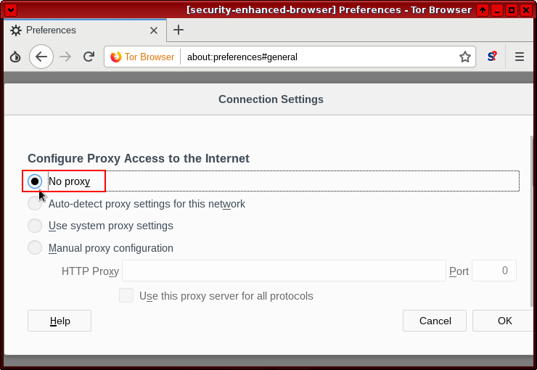
Task: Cancel the Connection Settings dialog
Action: (x=435, y=321)
